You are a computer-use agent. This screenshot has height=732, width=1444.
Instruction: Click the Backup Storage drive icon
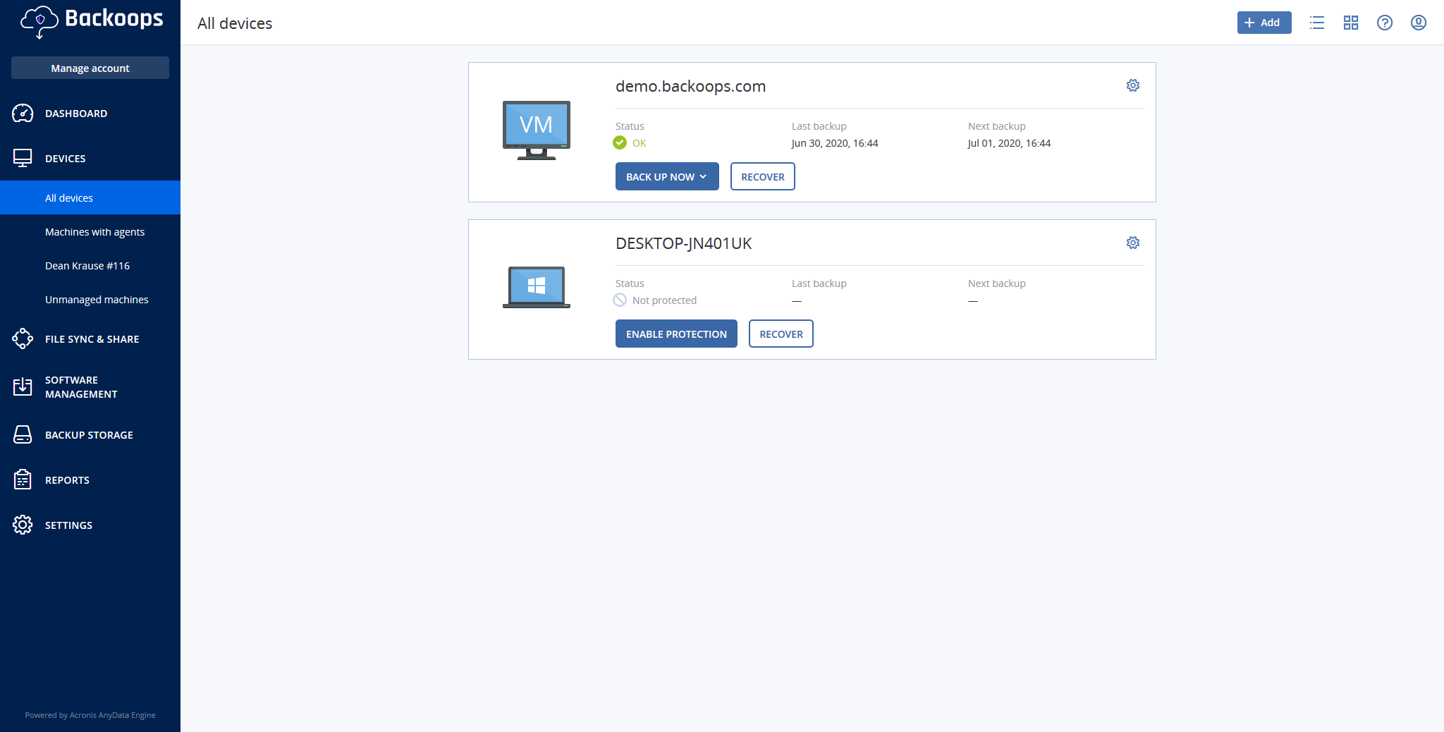(x=23, y=434)
